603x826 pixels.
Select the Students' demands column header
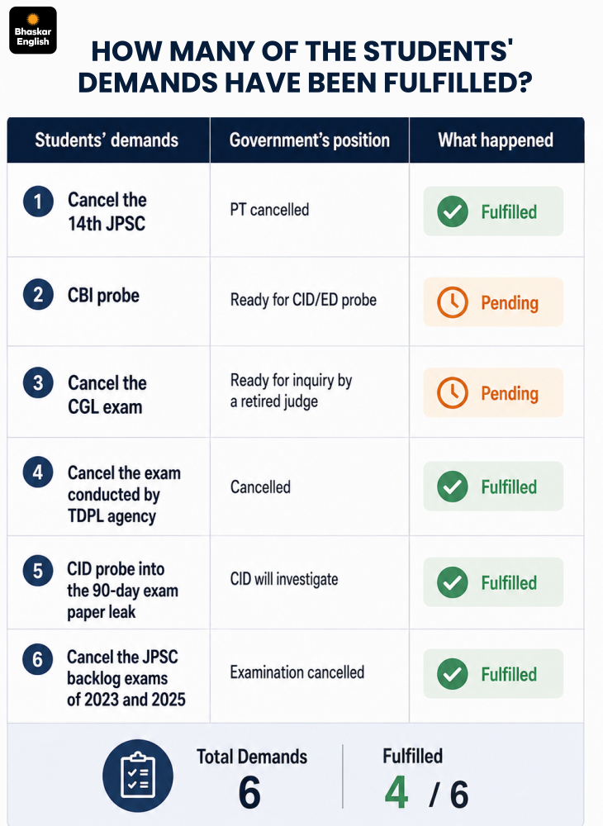click(108, 140)
